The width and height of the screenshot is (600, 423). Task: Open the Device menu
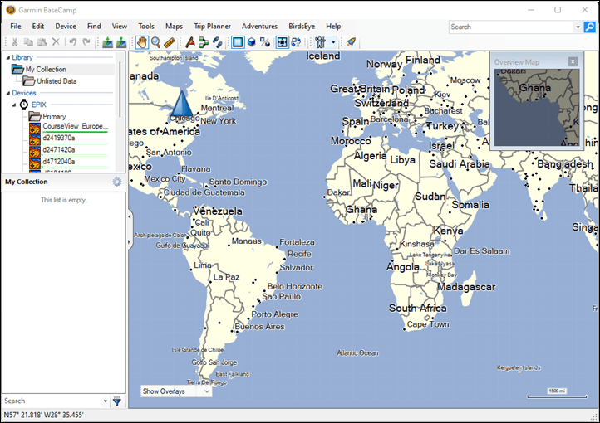point(66,27)
